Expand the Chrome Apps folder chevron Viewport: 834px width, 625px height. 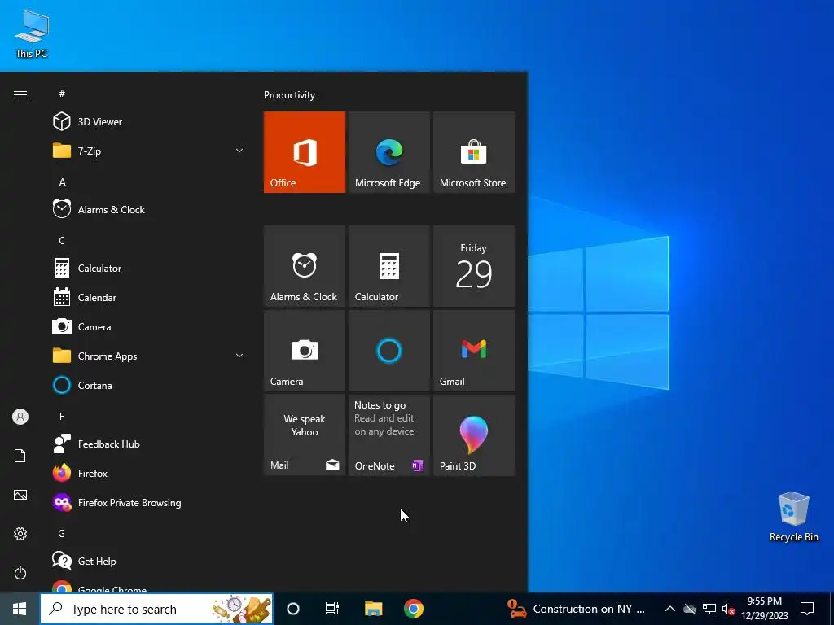239,356
